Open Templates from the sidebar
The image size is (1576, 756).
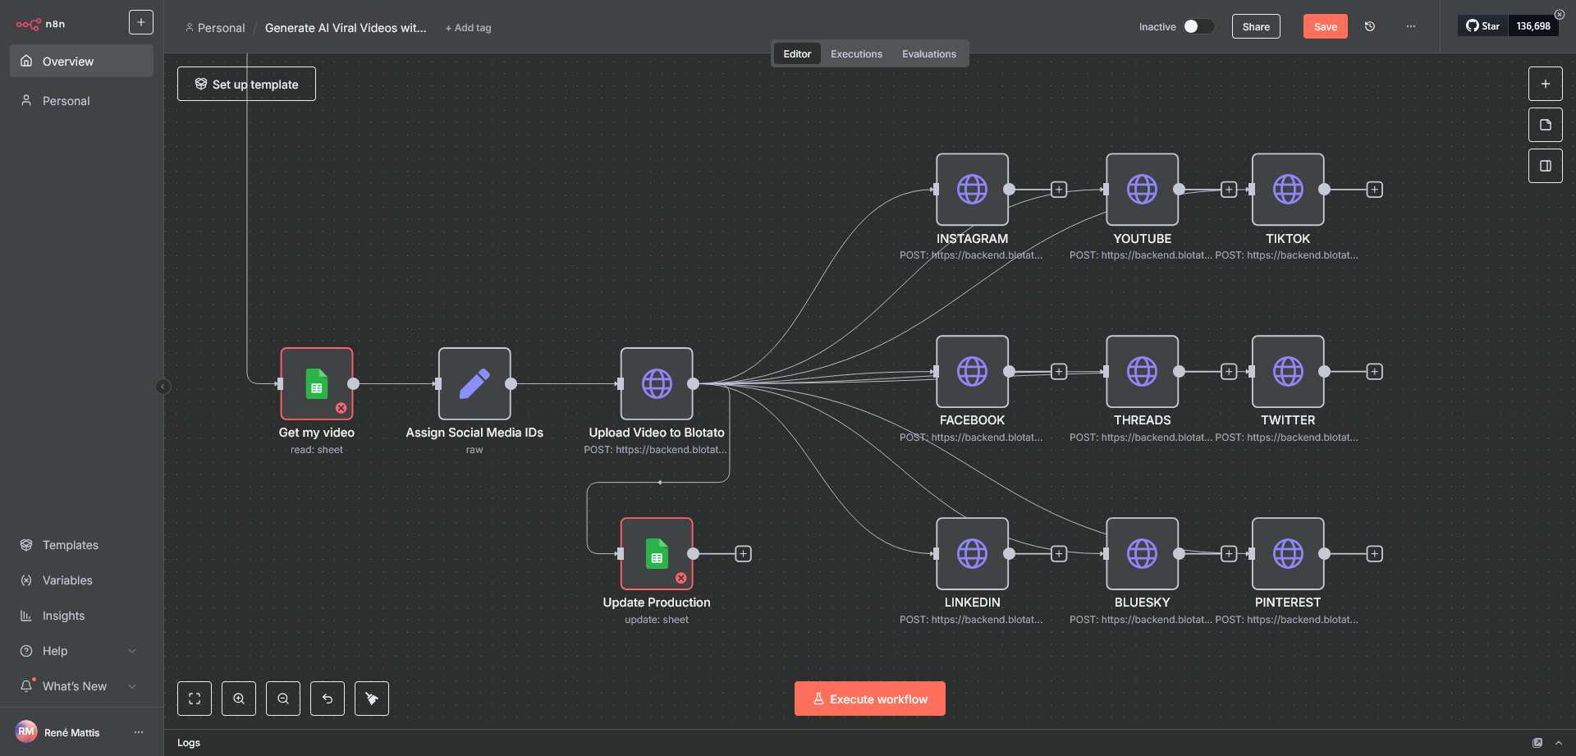coord(70,544)
